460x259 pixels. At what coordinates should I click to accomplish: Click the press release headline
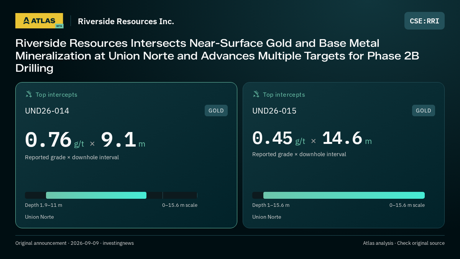tap(217, 56)
